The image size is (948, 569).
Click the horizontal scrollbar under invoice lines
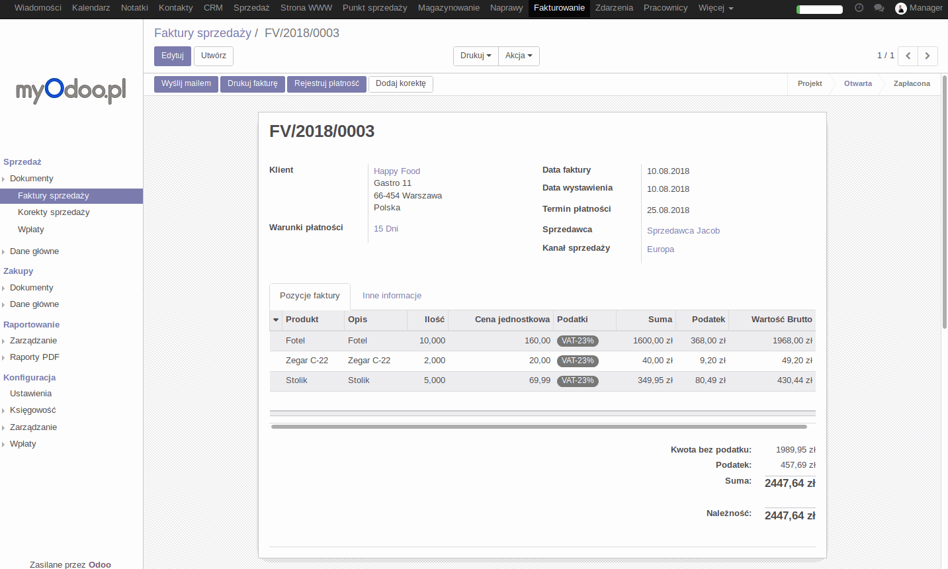tap(539, 427)
